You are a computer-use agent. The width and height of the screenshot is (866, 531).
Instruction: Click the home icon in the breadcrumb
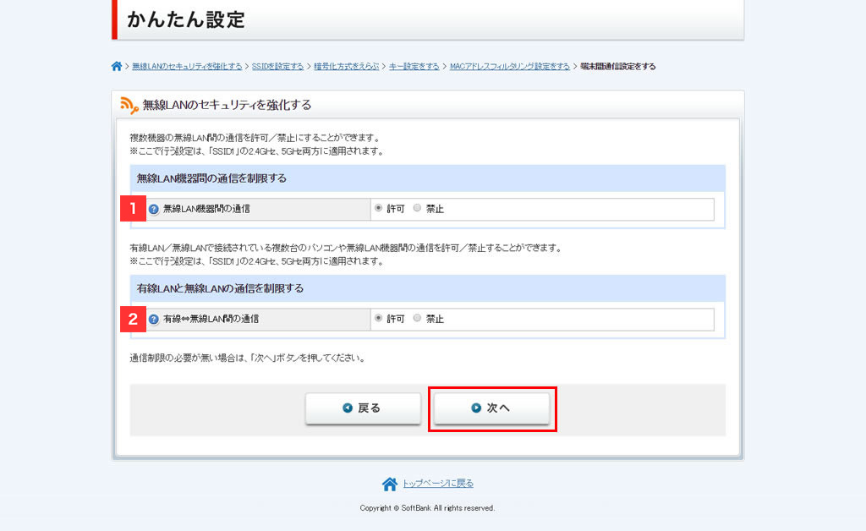(x=117, y=66)
